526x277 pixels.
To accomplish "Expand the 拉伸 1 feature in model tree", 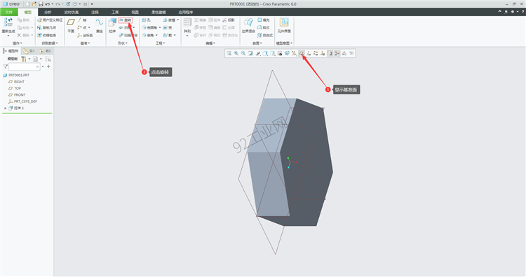I will (6, 108).
